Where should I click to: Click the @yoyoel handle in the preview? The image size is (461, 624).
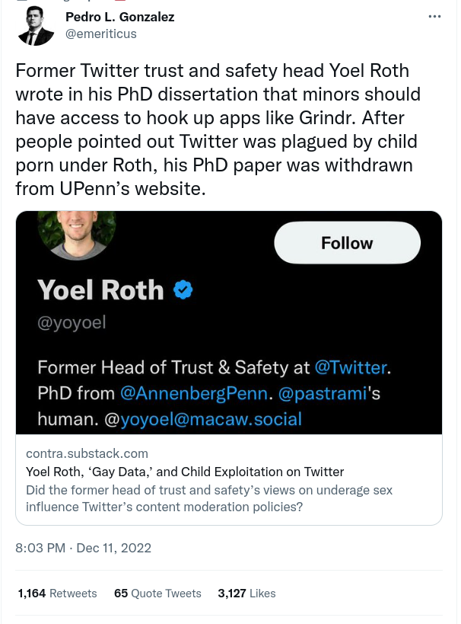pyautogui.click(x=71, y=322)
